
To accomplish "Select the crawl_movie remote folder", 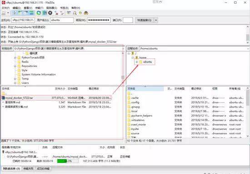I will coord(138,124).
